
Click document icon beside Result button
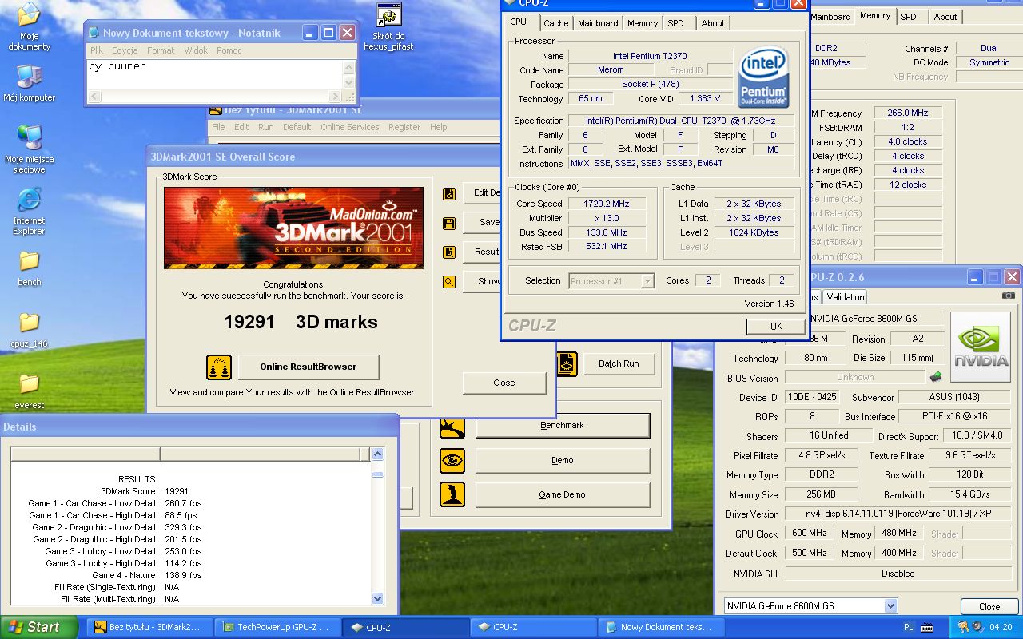[449, 252]
